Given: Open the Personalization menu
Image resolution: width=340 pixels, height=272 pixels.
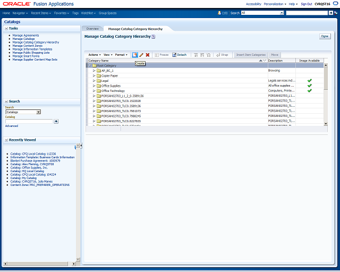Looking at the screenshot, I should (x=275, y=4).
